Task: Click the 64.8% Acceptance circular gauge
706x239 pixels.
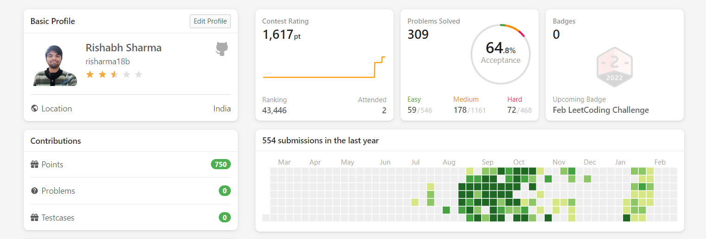Action: click(501, 54)
